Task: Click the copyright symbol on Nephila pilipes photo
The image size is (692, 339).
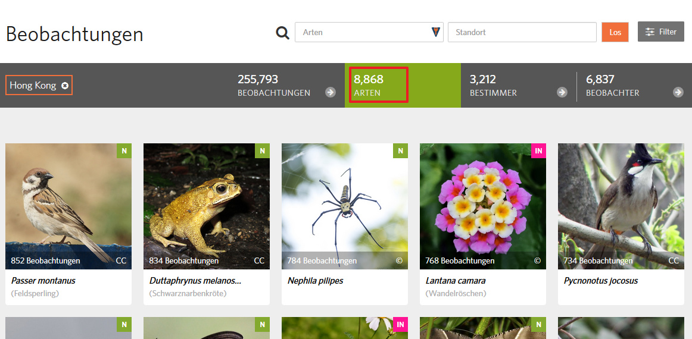Action: [x=399, y=260]
